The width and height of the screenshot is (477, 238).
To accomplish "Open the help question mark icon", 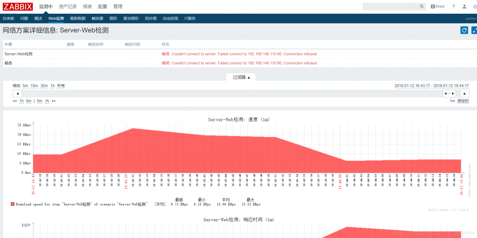I will [x=454, y=6].
